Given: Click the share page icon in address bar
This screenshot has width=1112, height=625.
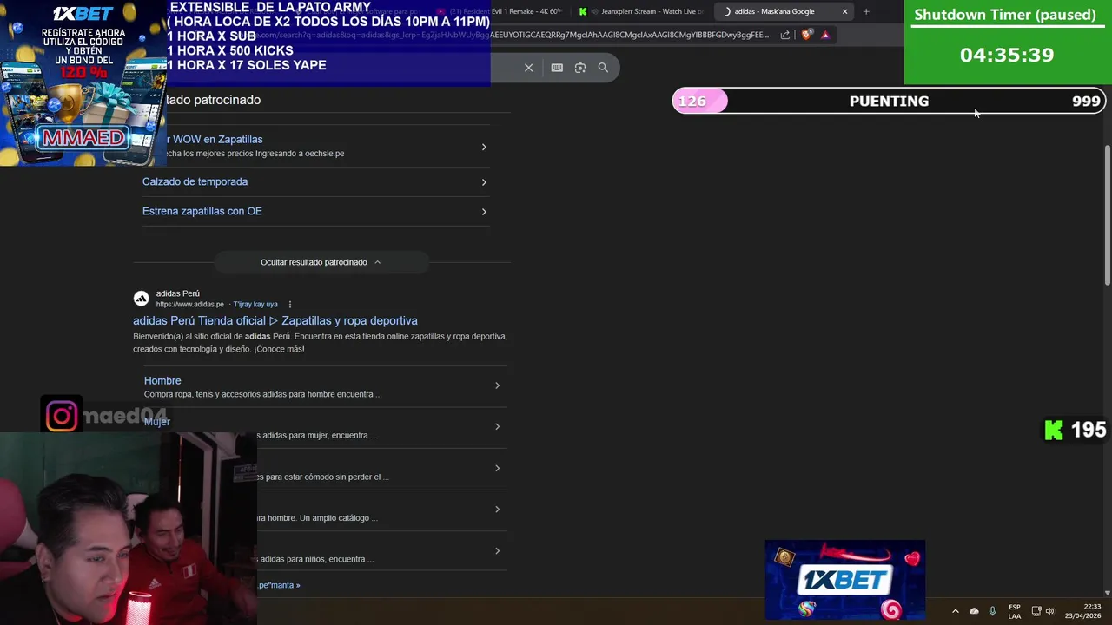Looking at the screenshot, I should click(x=785, y=35).
